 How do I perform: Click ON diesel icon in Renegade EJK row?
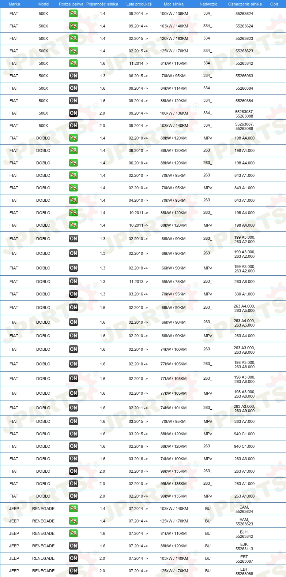click(x=74, y=546)
